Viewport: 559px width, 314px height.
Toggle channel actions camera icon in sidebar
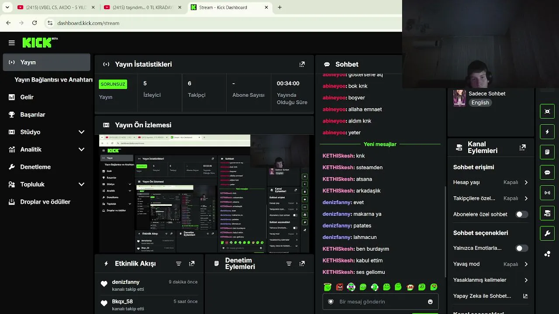(x=547, y=213)
